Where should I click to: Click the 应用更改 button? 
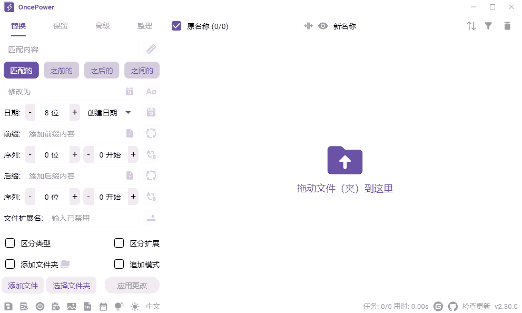click(132, 286)
